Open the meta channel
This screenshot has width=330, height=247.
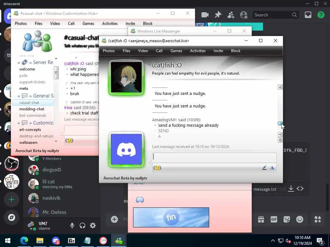pos(24,88)
